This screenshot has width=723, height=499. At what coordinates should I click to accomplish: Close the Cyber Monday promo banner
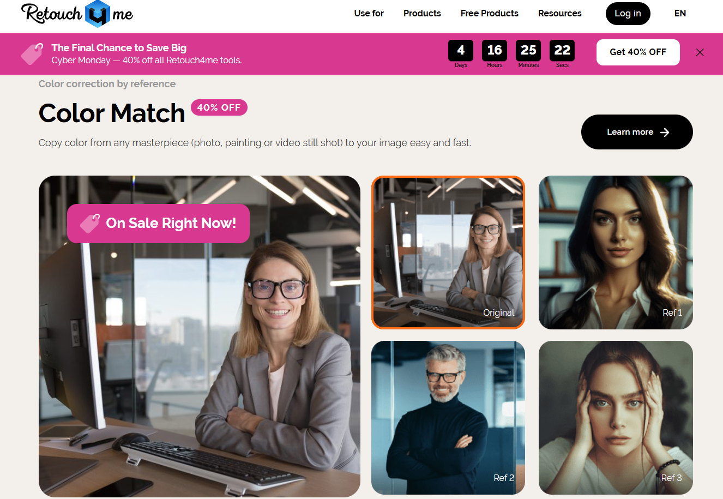[700, 52]
